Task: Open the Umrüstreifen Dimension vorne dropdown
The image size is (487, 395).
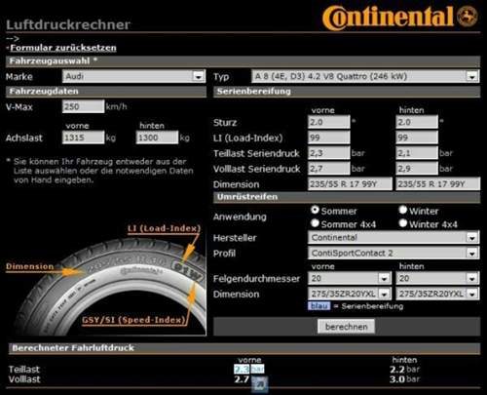Action: pos(350,294)
